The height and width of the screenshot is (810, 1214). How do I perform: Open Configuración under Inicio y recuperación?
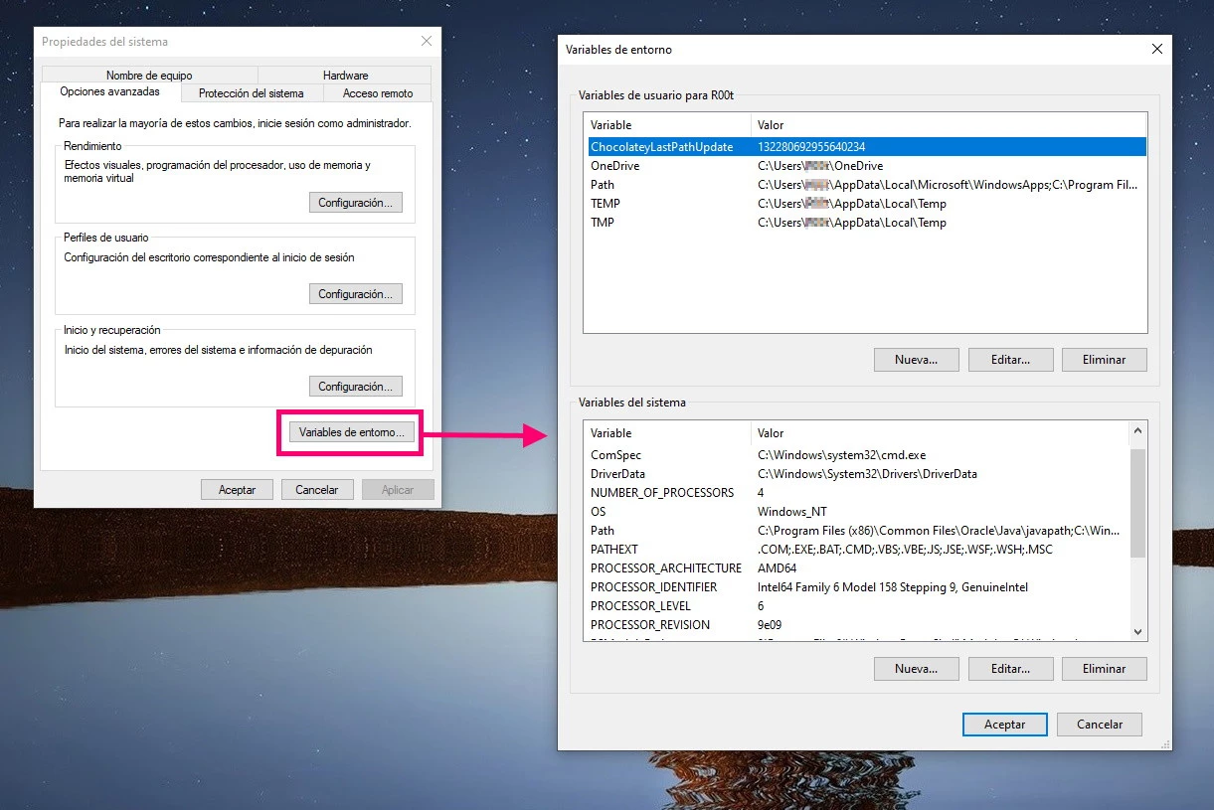pyautogui.click(x=355, y=386)
